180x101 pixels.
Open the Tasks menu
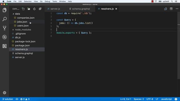click(55, 1)
